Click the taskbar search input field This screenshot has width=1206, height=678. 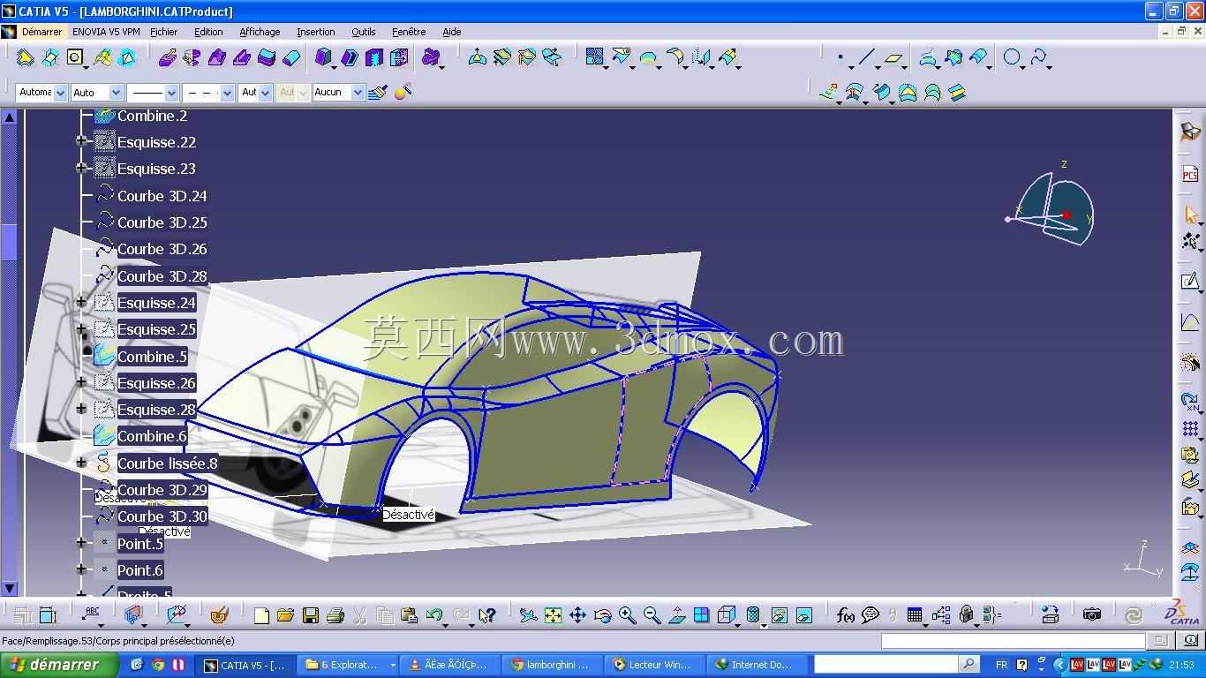tap(886, 664)
